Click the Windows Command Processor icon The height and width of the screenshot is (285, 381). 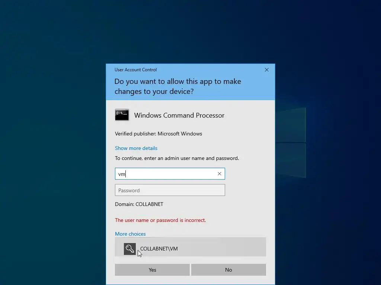[122, 115]
